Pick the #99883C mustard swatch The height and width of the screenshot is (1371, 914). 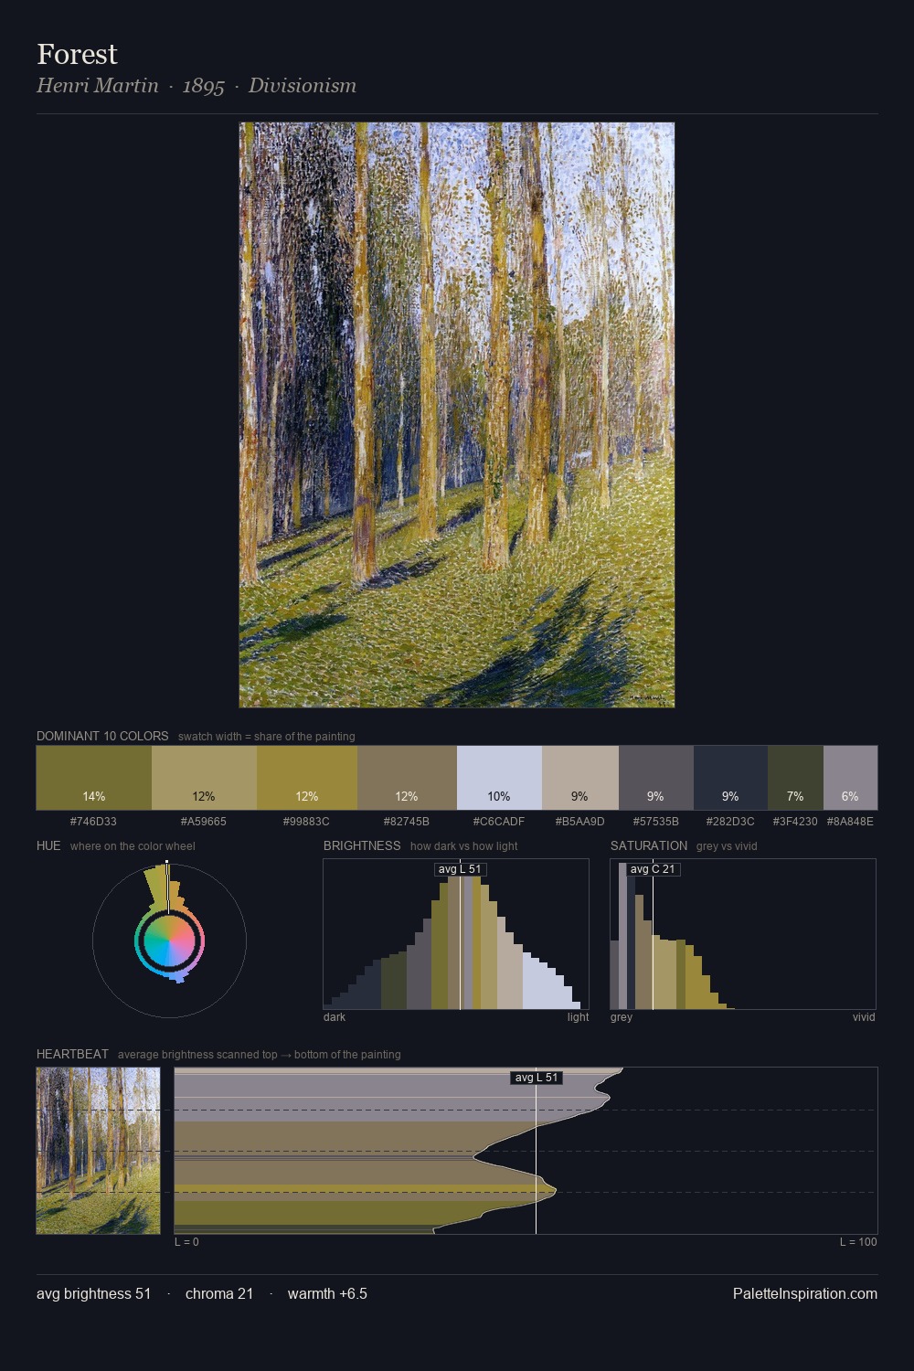pos(307,778)
